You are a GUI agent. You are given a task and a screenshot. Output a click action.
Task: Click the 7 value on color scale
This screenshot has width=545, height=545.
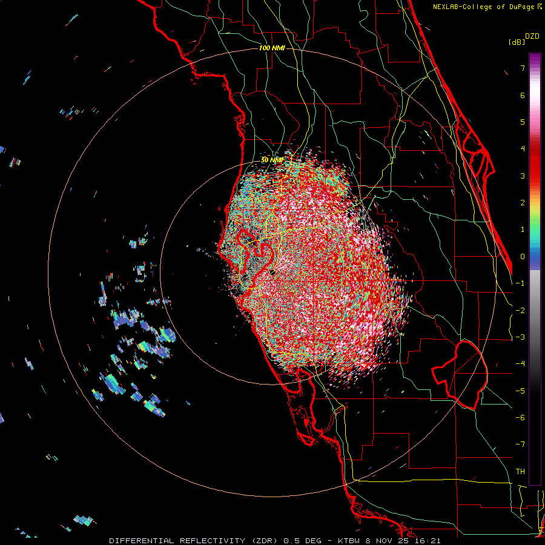tap(523, 68)
